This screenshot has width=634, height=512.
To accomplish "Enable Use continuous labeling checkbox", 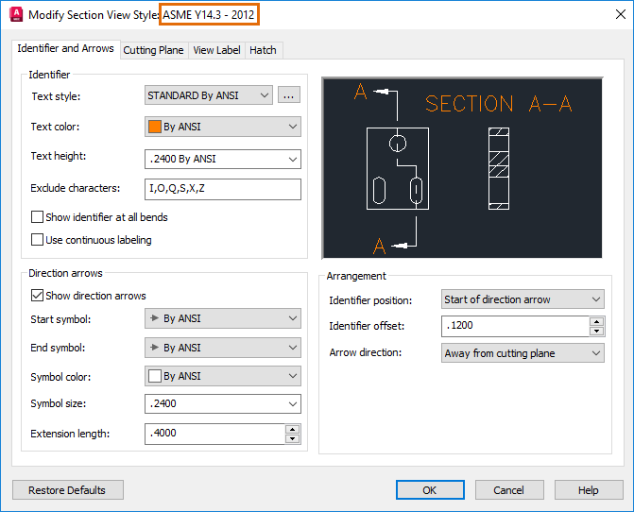I will point(37,240).
